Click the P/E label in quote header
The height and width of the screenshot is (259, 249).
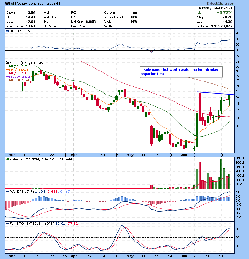[74, 13]
